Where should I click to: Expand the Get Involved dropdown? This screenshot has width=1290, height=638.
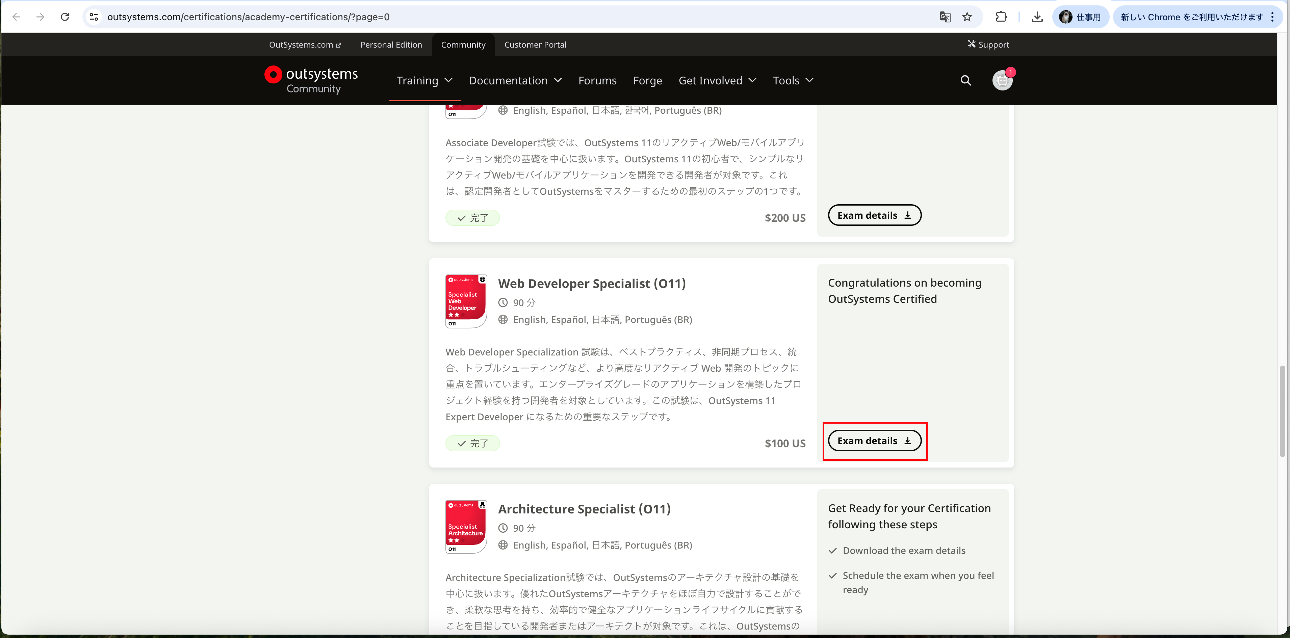[717, 81]
